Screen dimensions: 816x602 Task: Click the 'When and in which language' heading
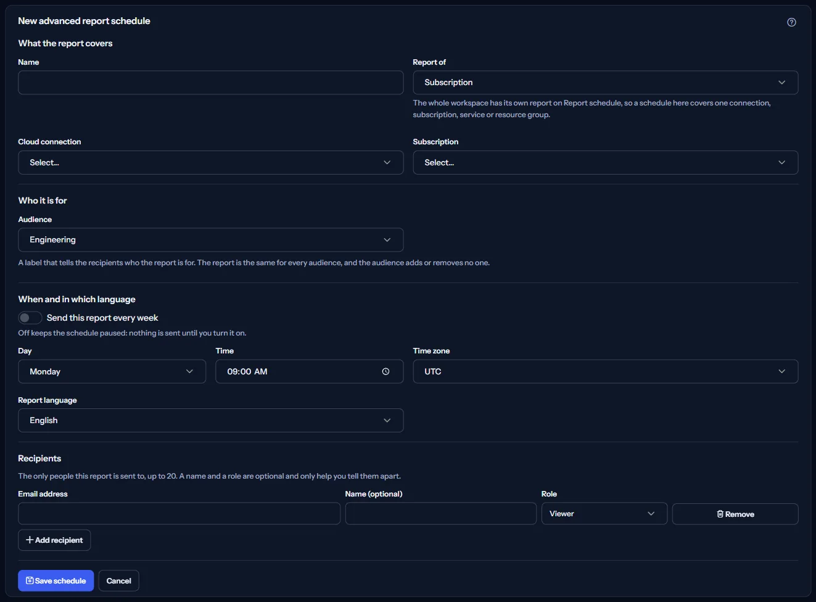[x=76, y=299]
